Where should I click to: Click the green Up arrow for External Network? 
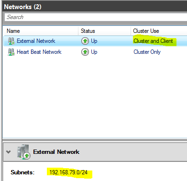85,41
